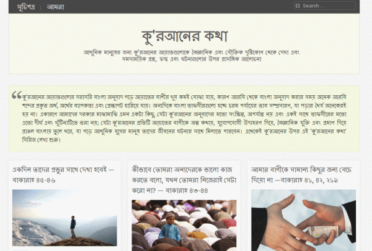Open the সূচিপত্র menu item
The height and width of the screenshot is (251, 372).
[x=26, y=7]
